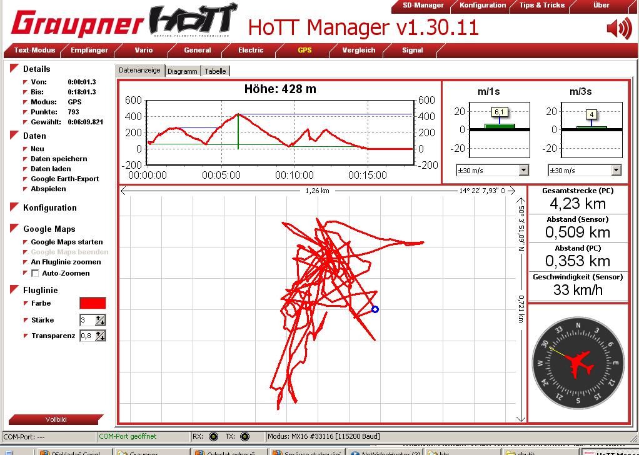Enable the Auto-Zoomen checkbox

36,273
